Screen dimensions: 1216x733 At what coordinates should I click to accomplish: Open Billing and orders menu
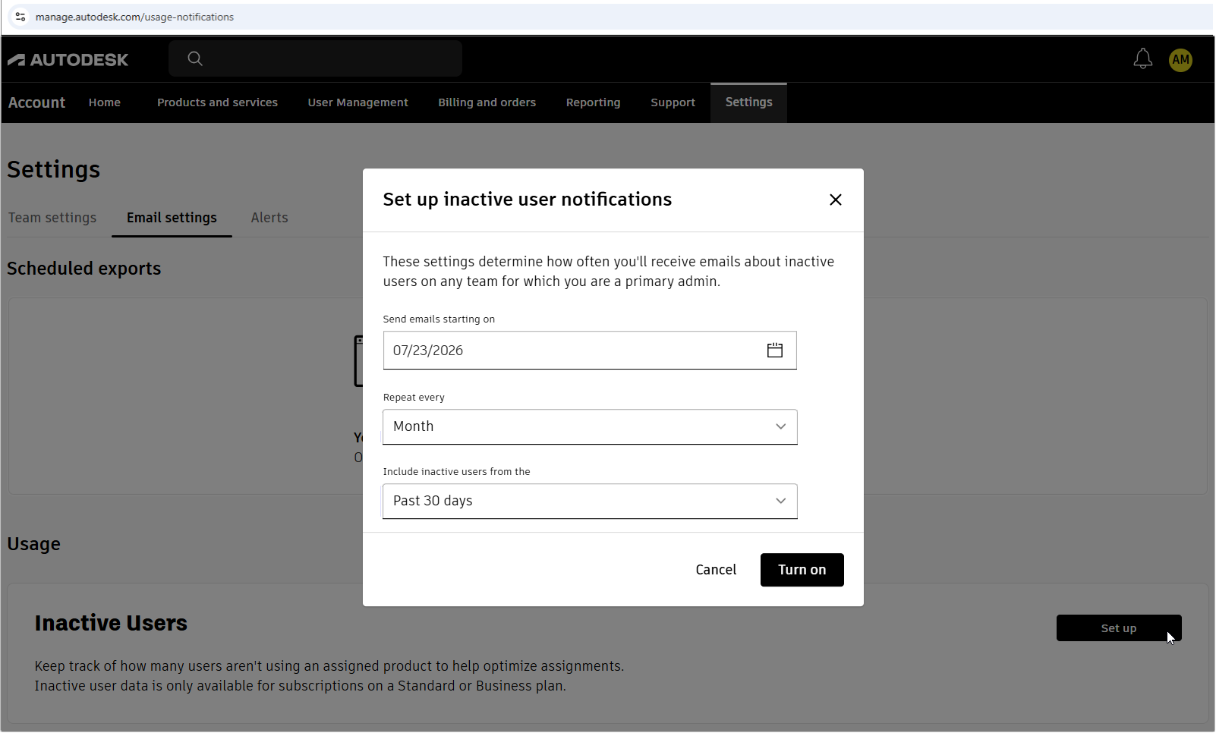(x=487, y=102)
